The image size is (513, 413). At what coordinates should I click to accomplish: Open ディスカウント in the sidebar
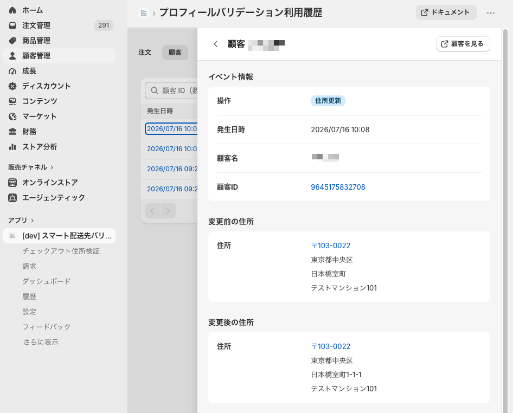click(x=59, y=86)
